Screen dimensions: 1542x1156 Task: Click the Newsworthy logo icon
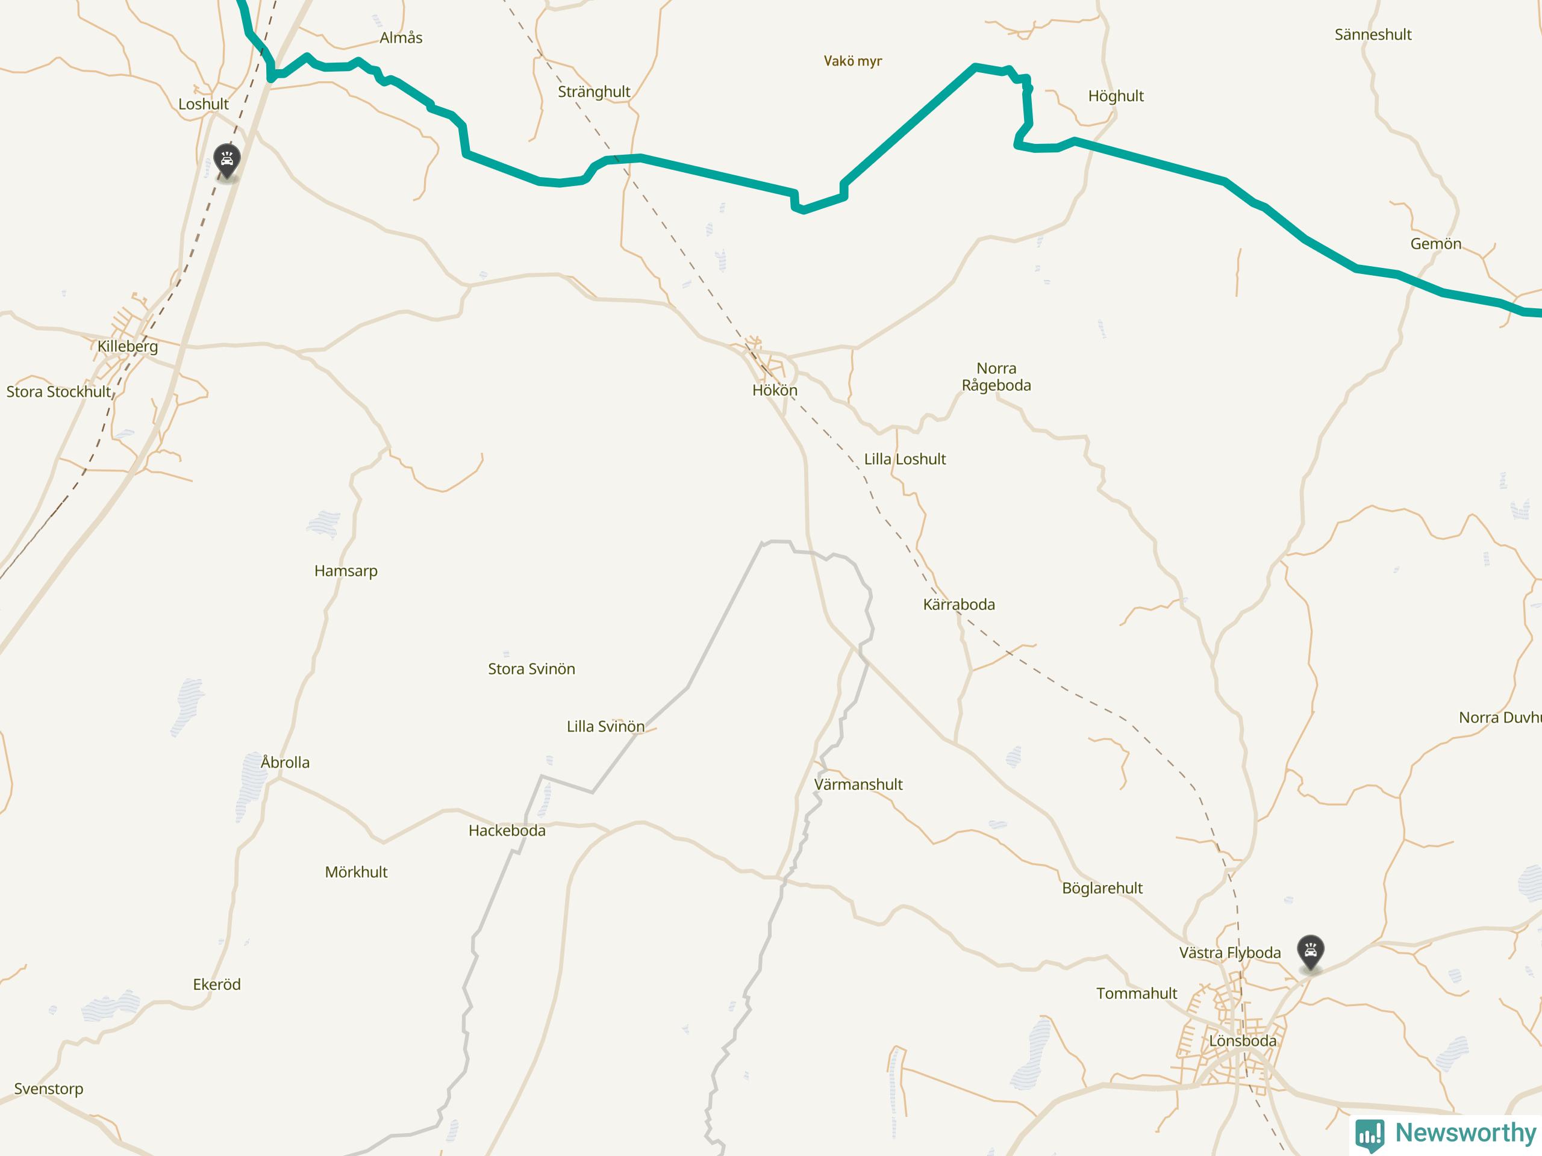click(x=1370, y=1134)
